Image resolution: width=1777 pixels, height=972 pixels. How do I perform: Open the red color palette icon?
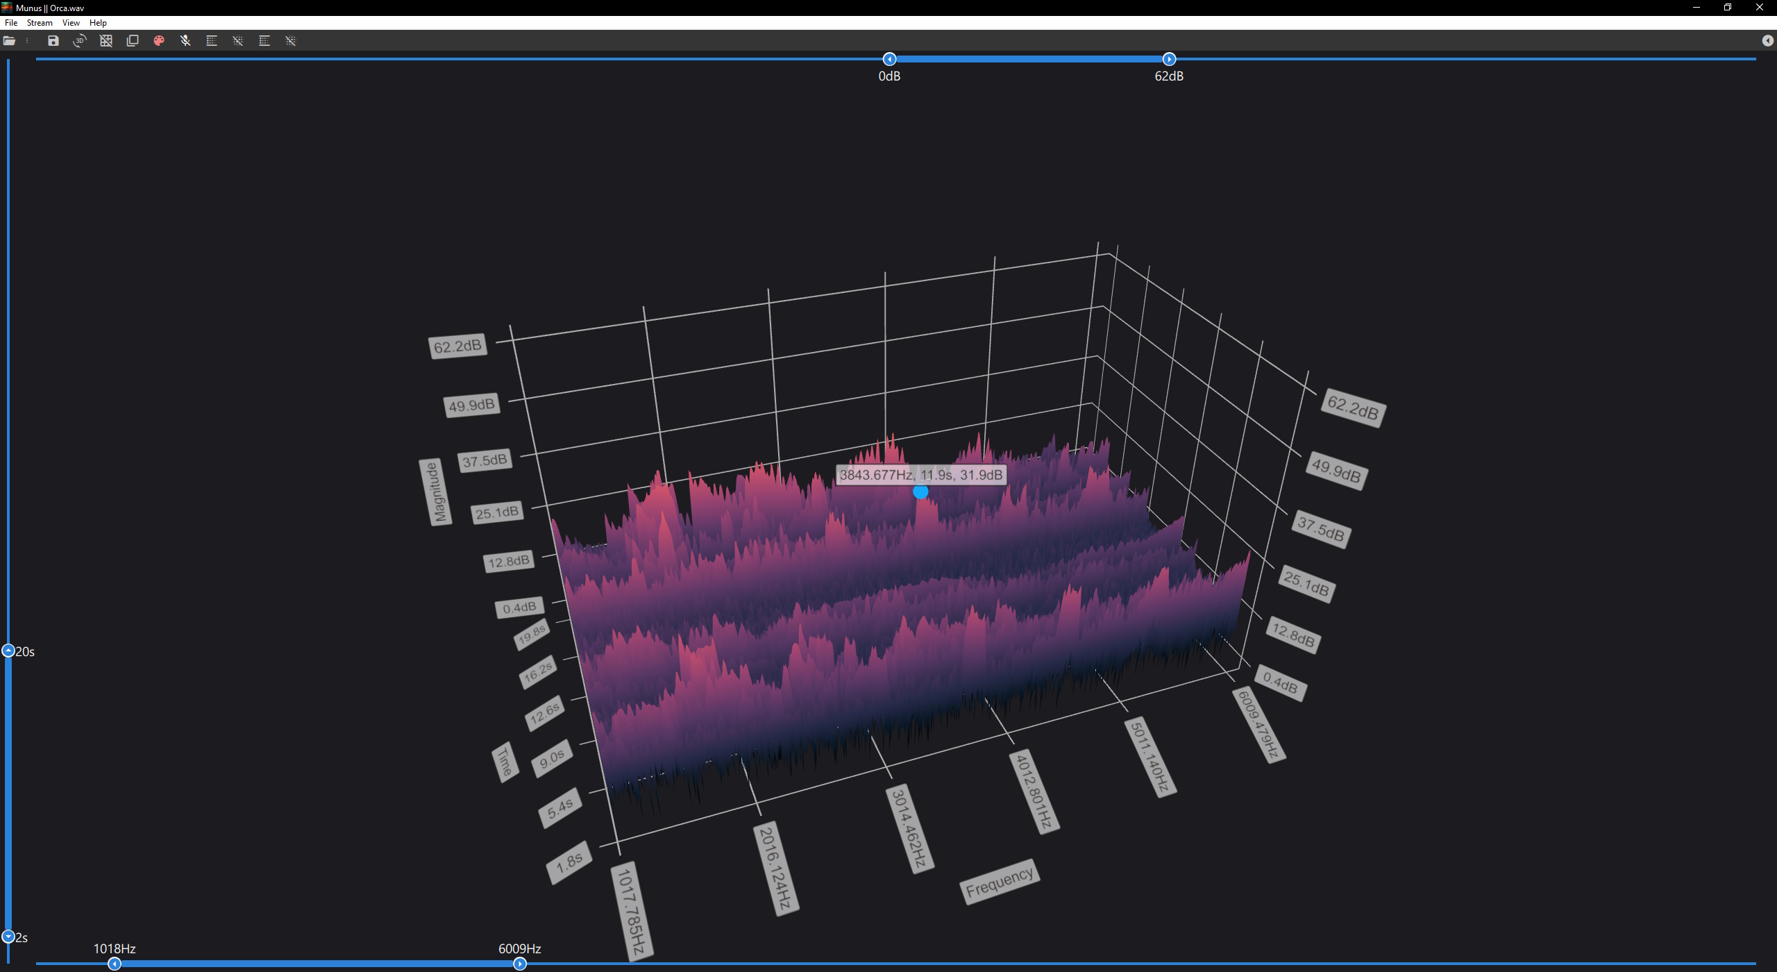tap(159, 41)
